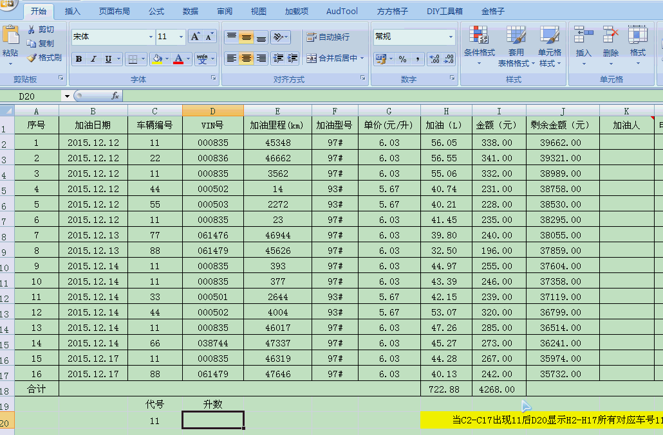This screenshot has width=663, height=435.
Task: Click the percent style icon
Action: click(x=402, y=59)
